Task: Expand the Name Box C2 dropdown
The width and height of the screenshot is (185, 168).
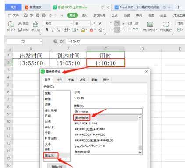Action: (41, 42)
